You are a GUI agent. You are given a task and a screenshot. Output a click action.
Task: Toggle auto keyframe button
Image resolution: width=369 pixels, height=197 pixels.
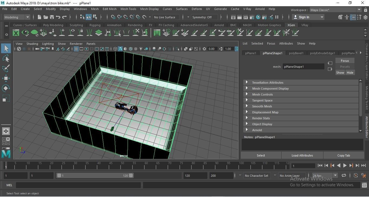pos(356,175)
